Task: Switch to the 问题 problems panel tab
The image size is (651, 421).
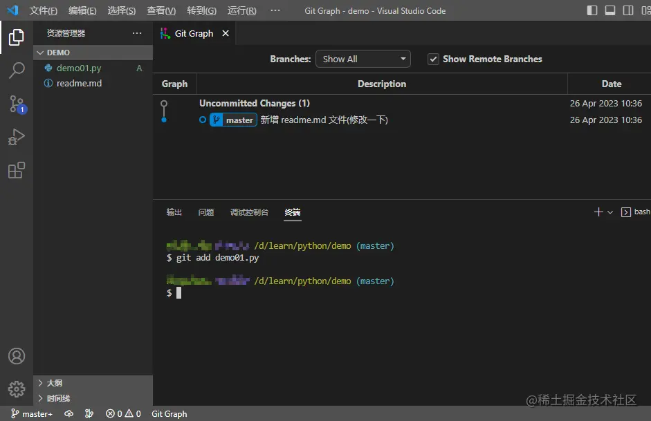Action: tap(206, 212)
